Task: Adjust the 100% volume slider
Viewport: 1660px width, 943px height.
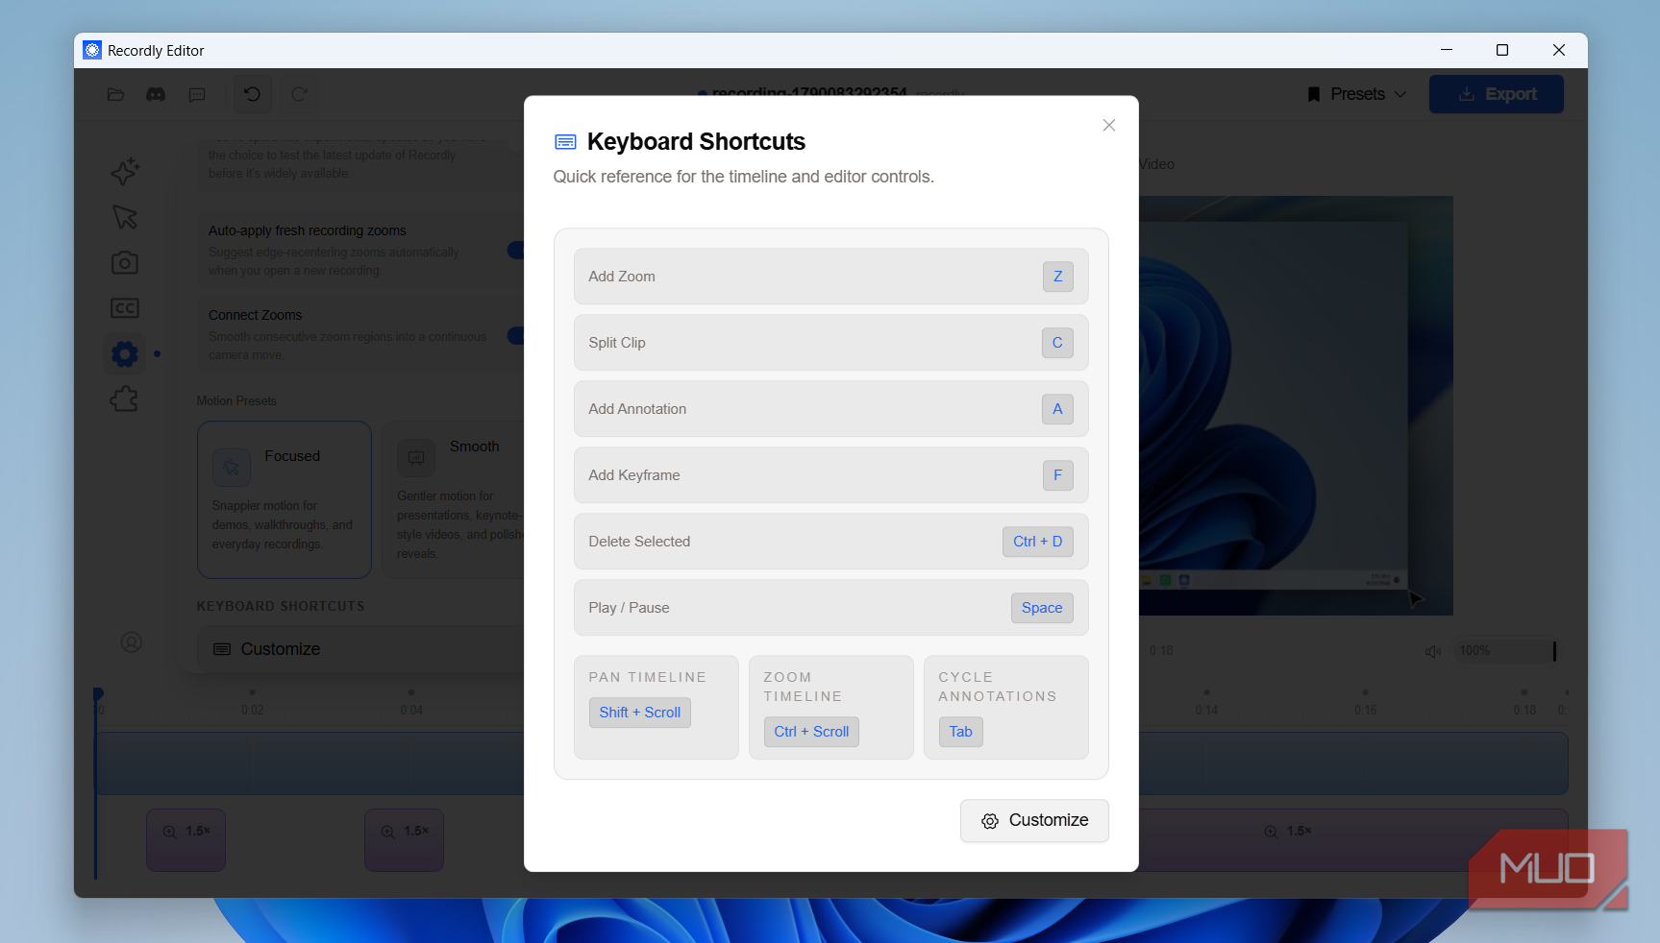Action: coord(1504,651)
